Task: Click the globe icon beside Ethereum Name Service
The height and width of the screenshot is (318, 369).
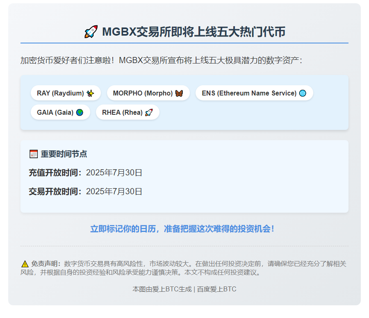Action: coord(303,93)
